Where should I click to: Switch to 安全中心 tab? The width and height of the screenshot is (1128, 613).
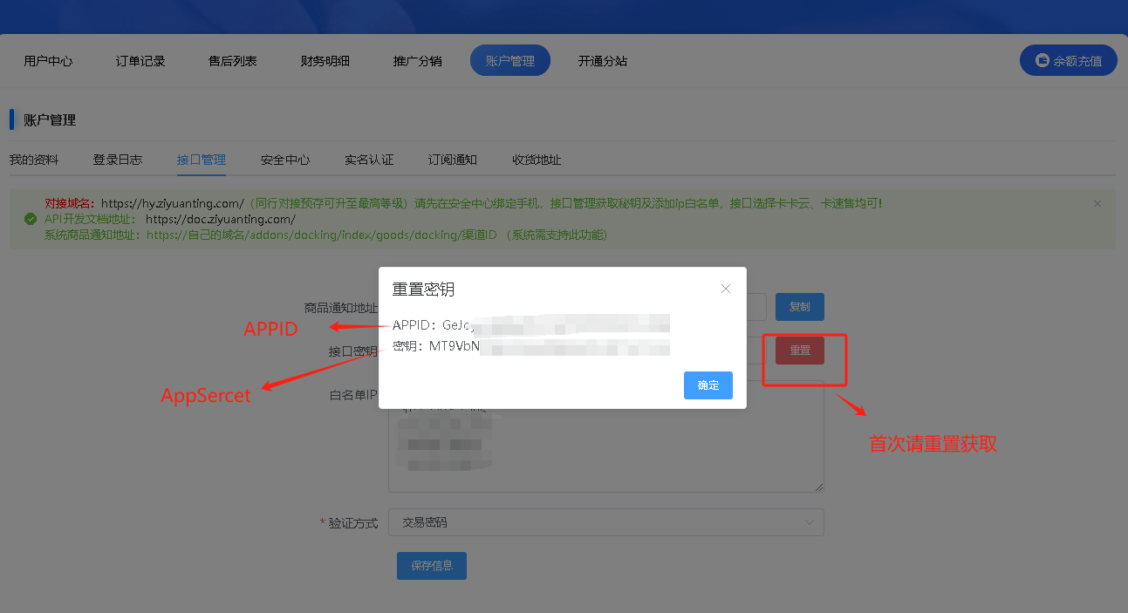point(285,160)
